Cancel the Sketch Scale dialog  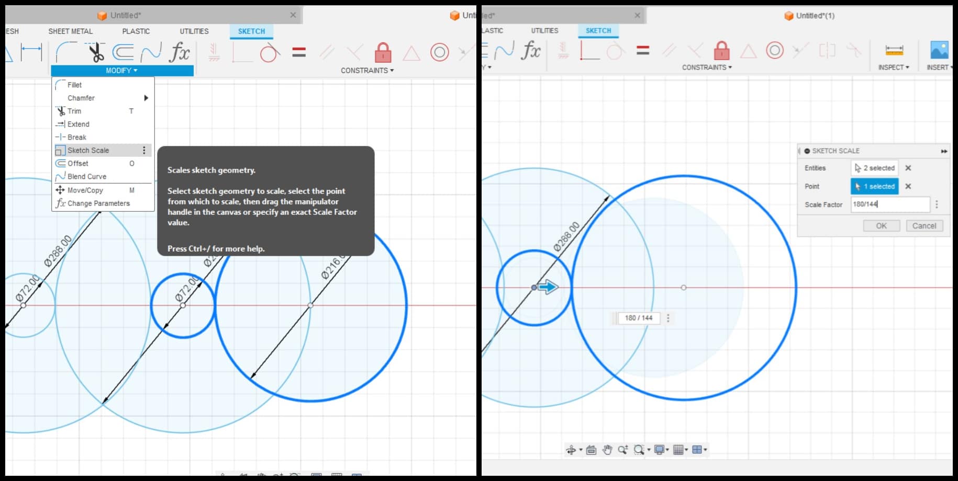tap(924, 225)
